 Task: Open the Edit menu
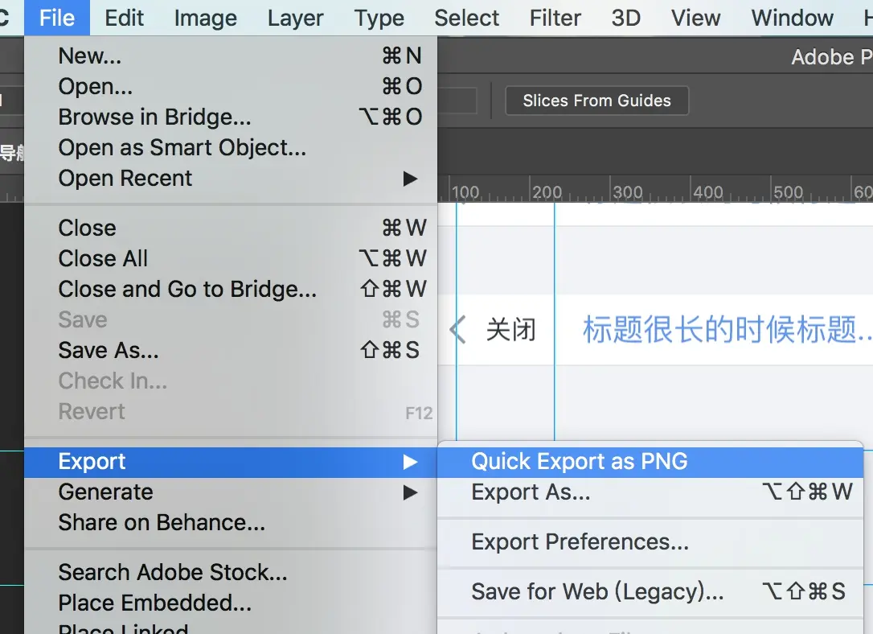pyautogui.click(x=125, y=18)
